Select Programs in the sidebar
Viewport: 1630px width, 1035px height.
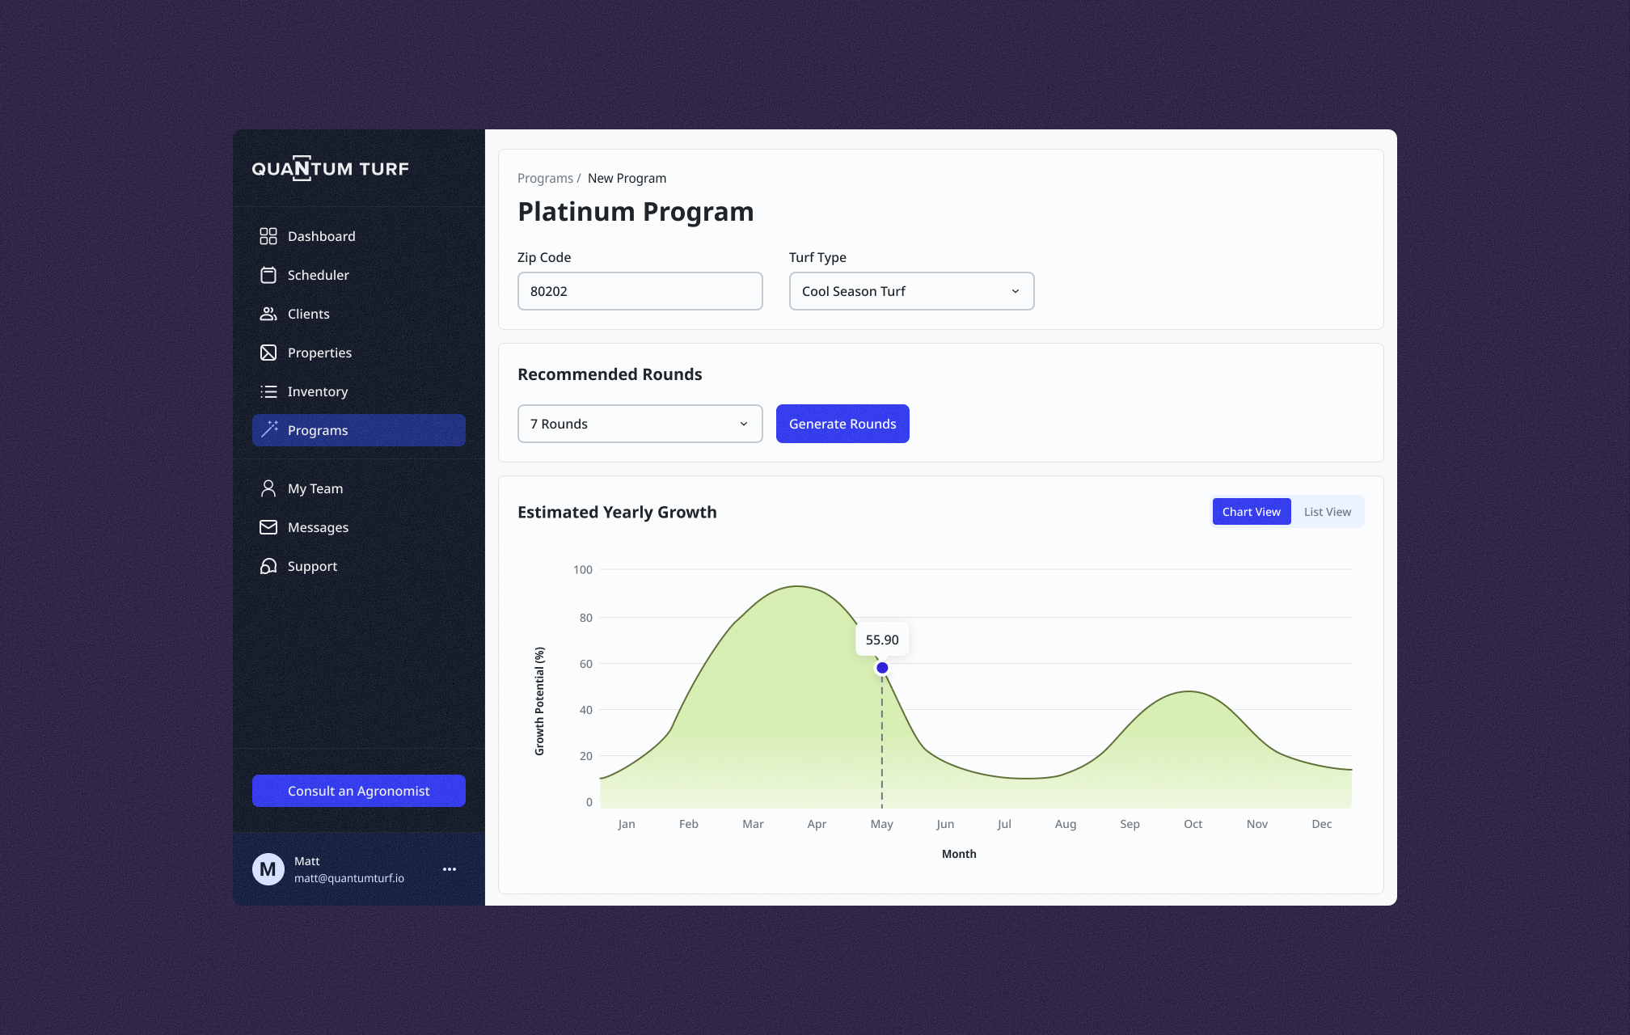click(359, 430)
